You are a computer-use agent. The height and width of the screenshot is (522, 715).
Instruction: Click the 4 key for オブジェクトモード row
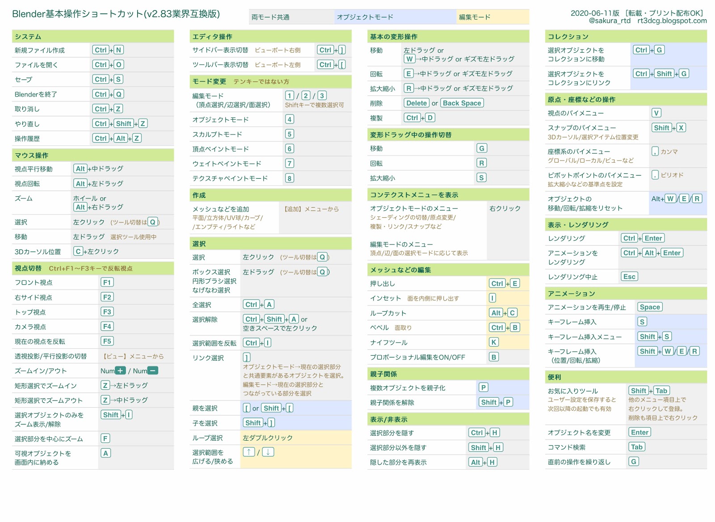click(x=290, y=119)
